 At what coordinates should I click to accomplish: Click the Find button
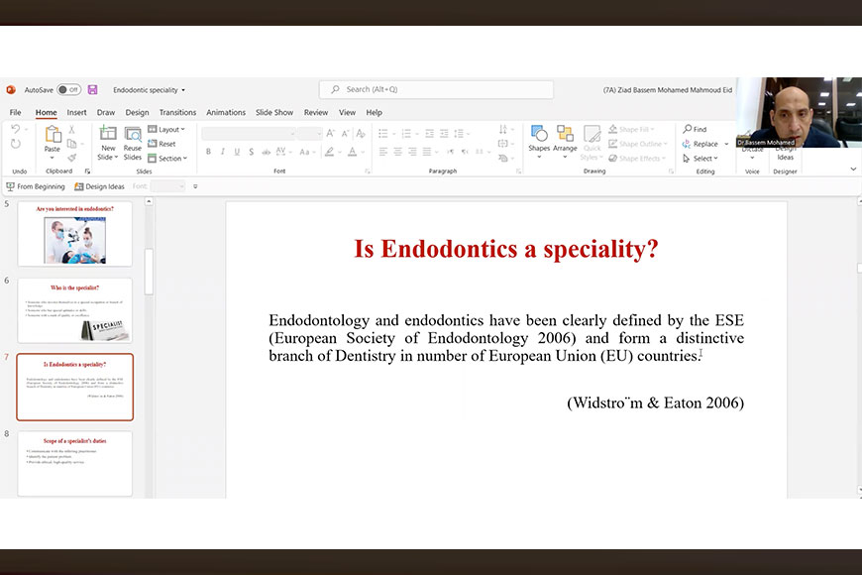point(695,129)
